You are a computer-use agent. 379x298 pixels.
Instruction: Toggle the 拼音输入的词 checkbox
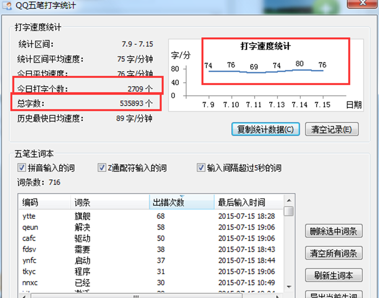click(21, 168)
